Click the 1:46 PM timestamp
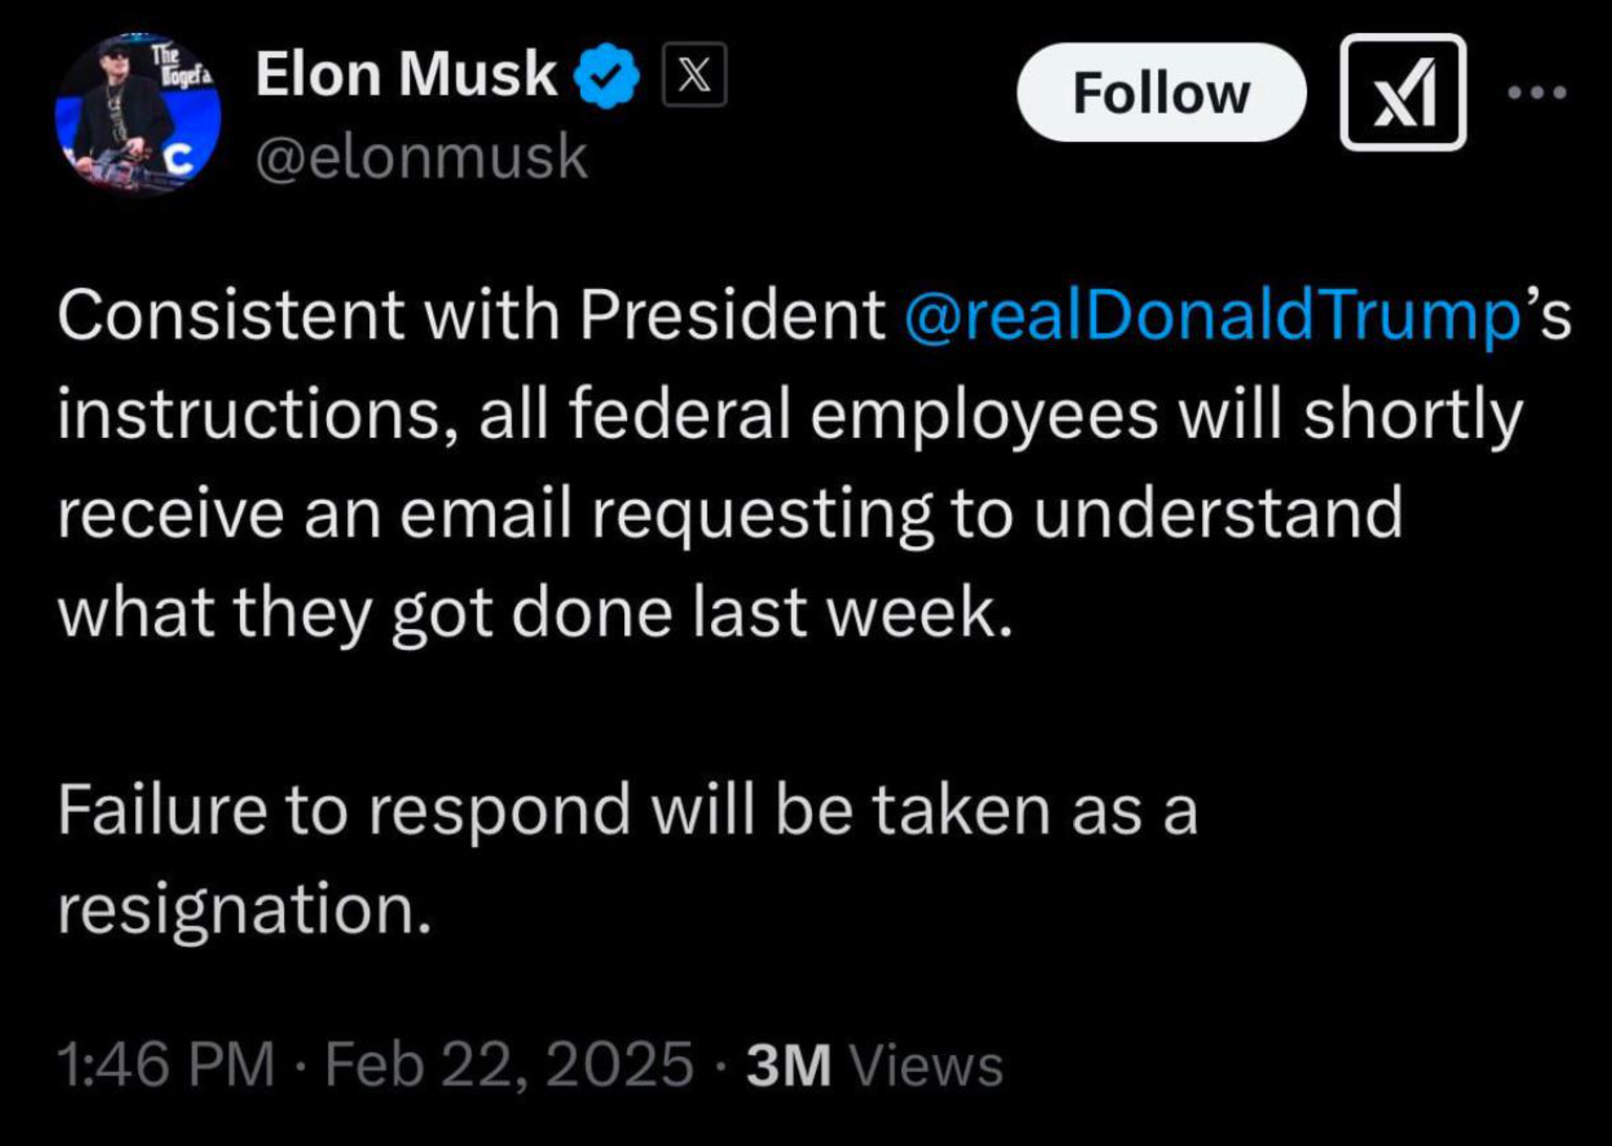This screenshot has height=1146, width=1612. [x=166, y=1065]
